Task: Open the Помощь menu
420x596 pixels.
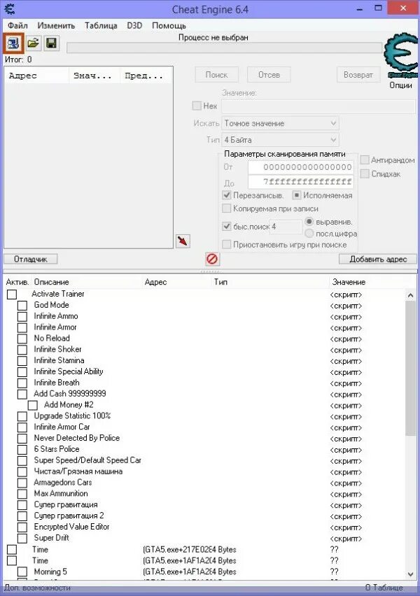Action: tap(169, 25)
